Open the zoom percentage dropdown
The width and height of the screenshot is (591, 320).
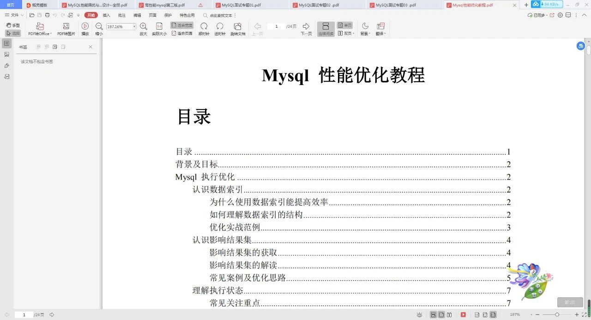point(134,27)
